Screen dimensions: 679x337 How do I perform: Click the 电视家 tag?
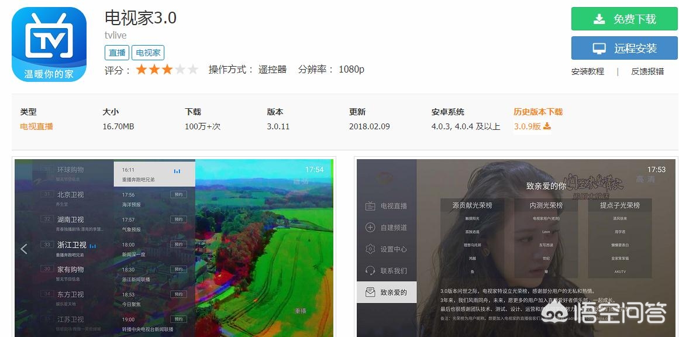[x=148, y=53]
